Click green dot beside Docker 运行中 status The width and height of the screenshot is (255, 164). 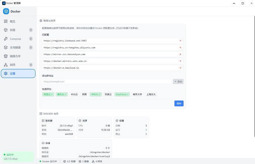tap(40, 161)
